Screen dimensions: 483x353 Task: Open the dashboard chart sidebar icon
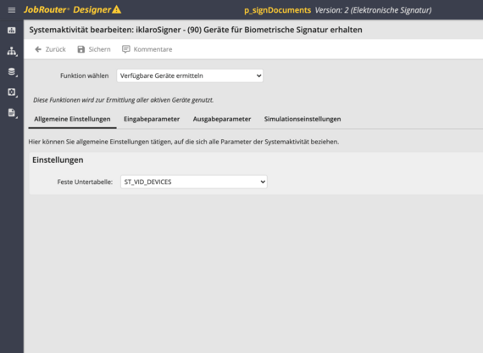tap(12, 31)
